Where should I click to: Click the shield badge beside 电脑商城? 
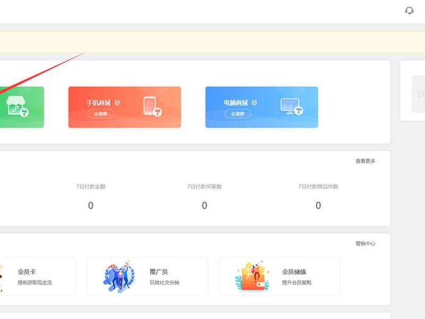(254, 103)
